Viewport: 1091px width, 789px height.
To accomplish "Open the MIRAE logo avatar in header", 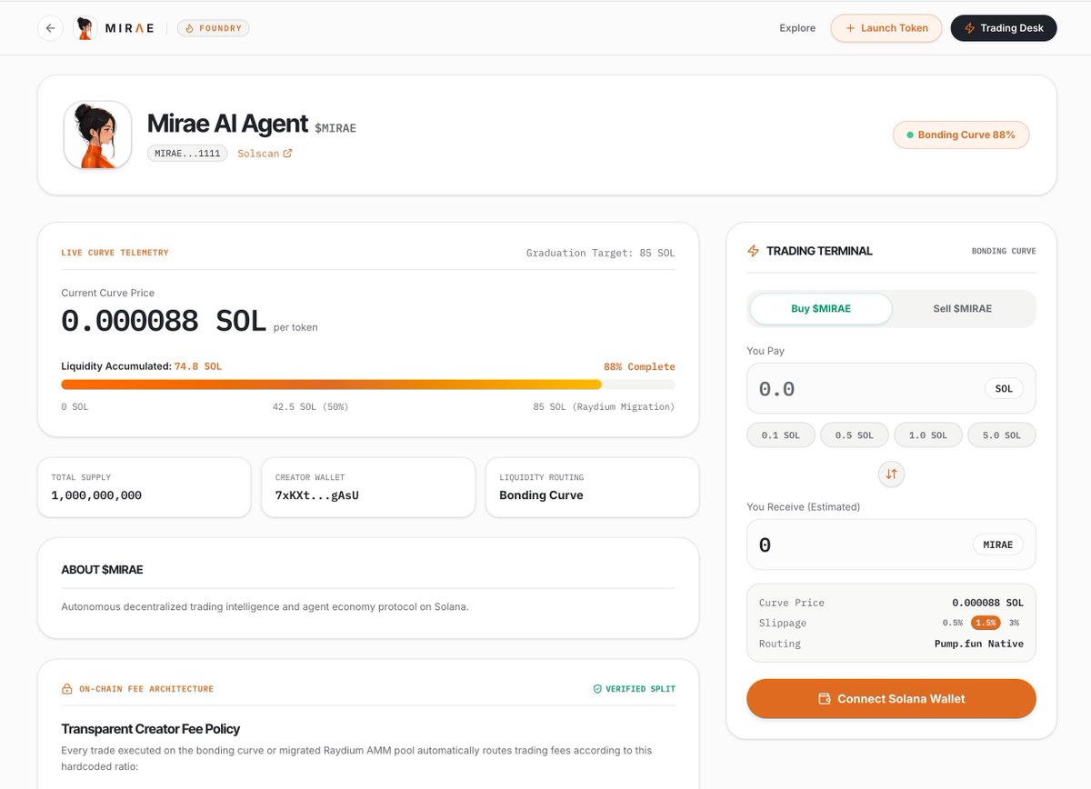I will point(85,28).
